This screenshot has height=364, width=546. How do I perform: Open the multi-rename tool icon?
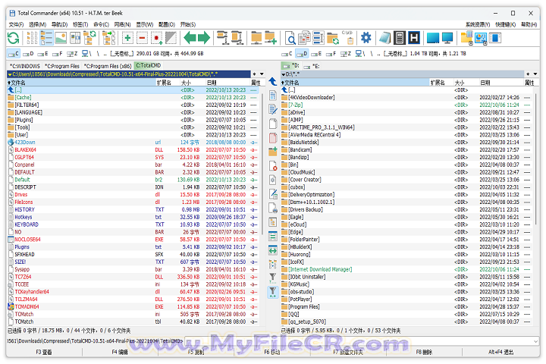[x=318, y=38]
